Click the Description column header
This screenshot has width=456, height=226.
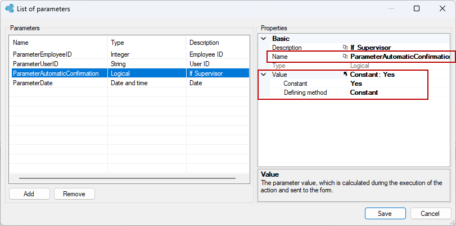pos(218,43)
